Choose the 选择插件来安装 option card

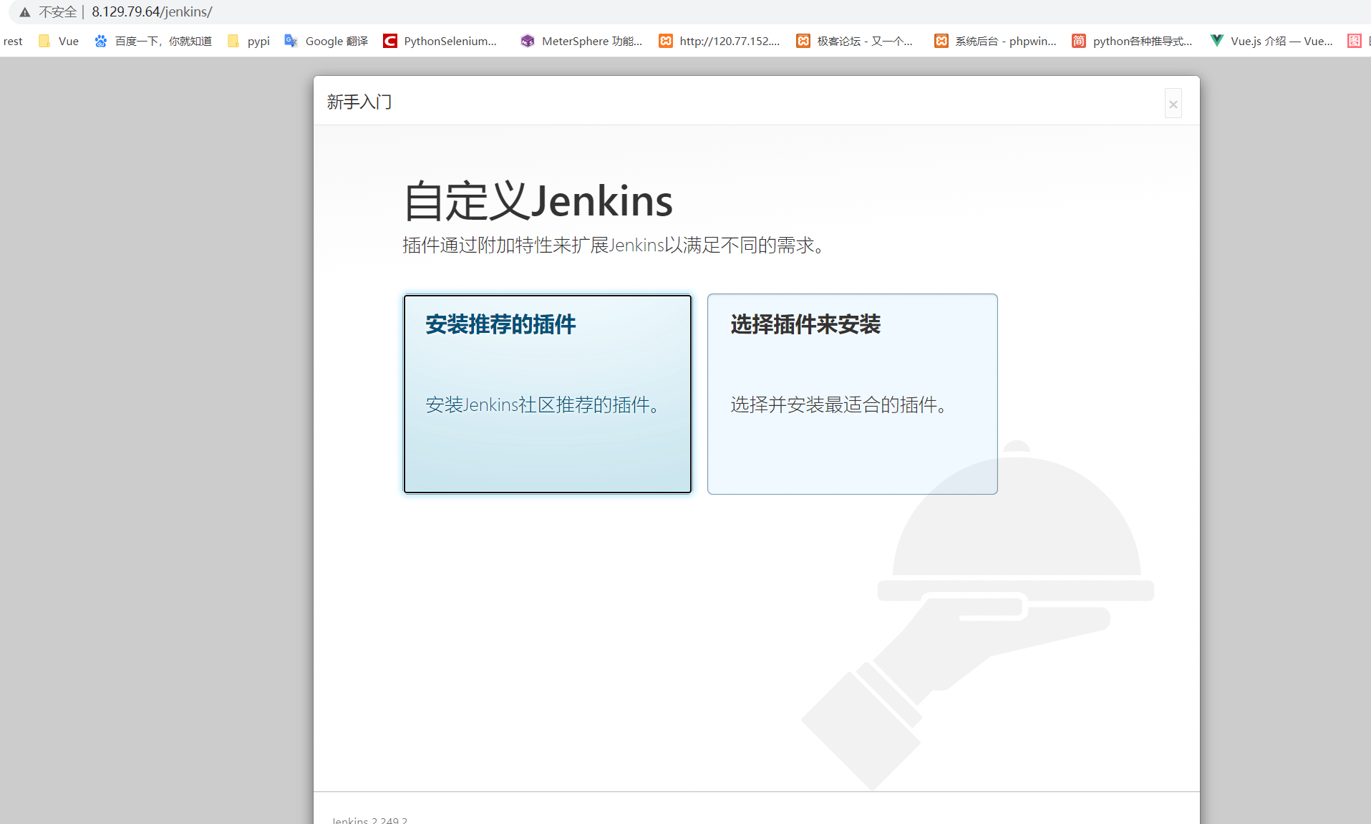[x=852, y=394]
